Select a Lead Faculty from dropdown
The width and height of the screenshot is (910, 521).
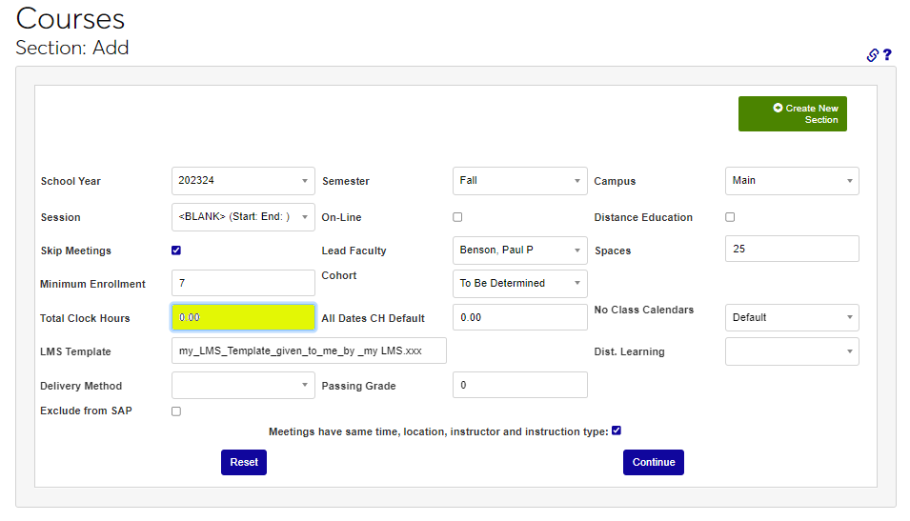519,250
